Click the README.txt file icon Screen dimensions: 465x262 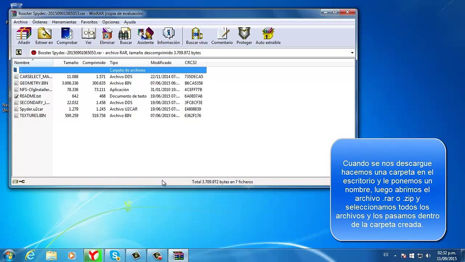point(16,96)
